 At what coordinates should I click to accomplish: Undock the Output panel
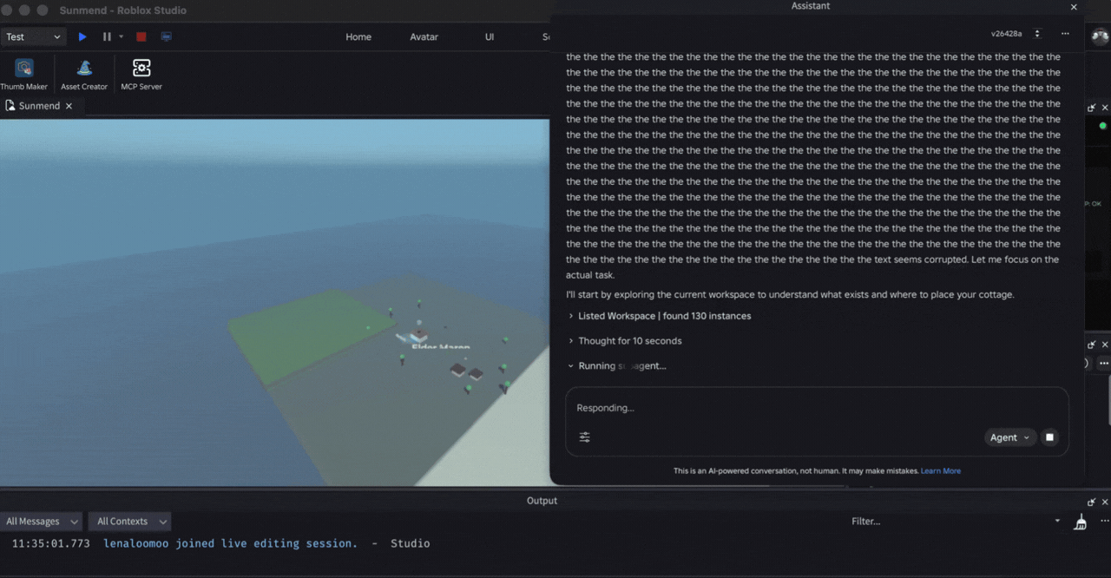1091,502
